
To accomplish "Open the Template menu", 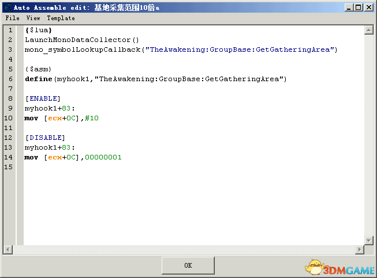I will pyautogui.click(x=61, y=18).
